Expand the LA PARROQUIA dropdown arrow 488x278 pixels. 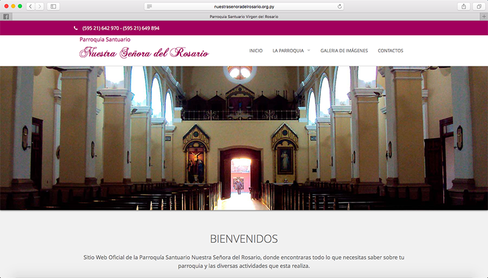pos(309,51)
